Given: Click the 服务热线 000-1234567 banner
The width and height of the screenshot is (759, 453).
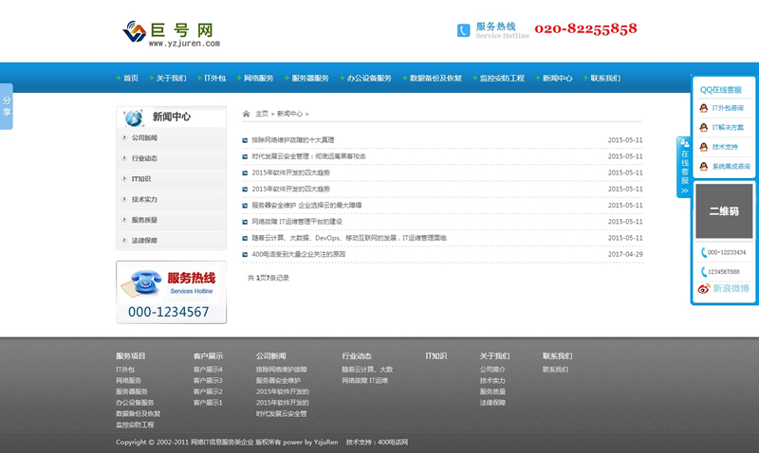Looking at the screenshot, I should coord(172,292).
